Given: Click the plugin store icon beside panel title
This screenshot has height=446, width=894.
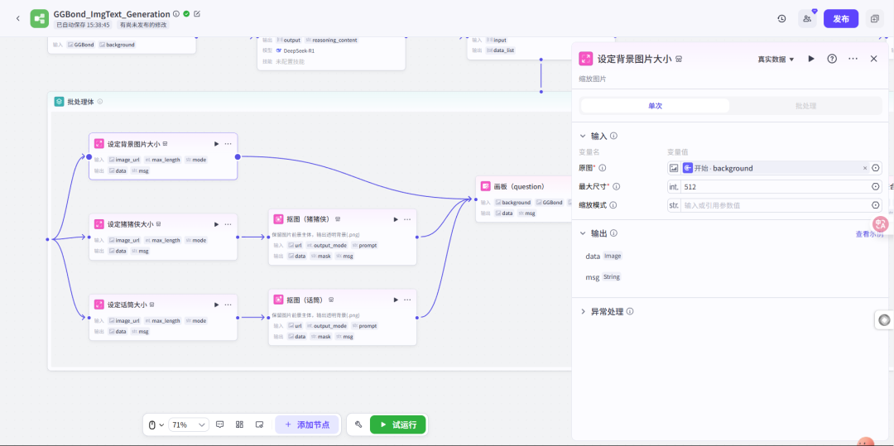Looking at the screenshot, I should click(x=679, y=60).
